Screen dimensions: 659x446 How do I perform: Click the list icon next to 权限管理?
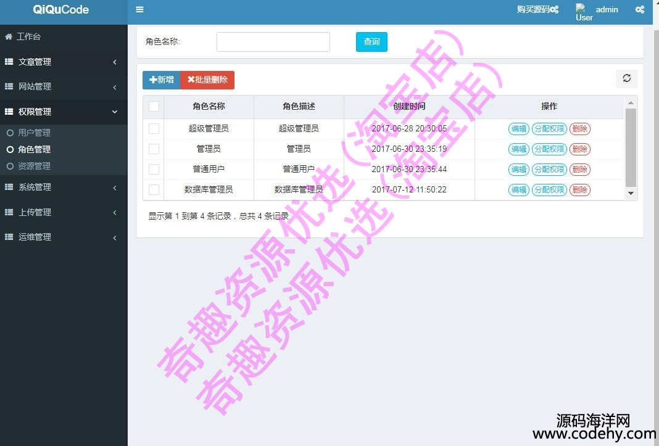pyautogui.click(x=9, y=112)
